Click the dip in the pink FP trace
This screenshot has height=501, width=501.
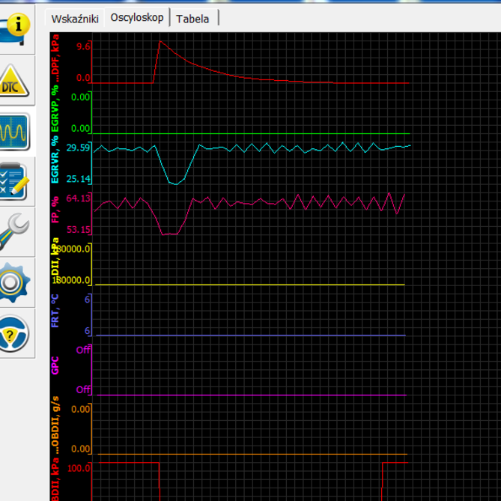coord(170,234)
